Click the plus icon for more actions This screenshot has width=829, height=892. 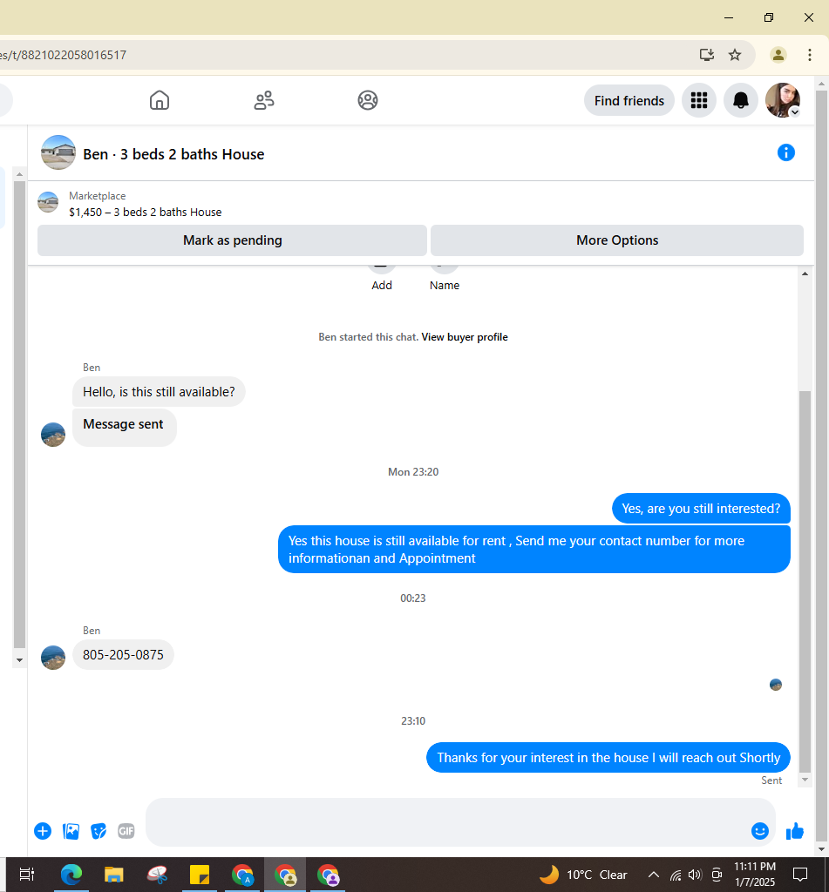tap(43, 831)
